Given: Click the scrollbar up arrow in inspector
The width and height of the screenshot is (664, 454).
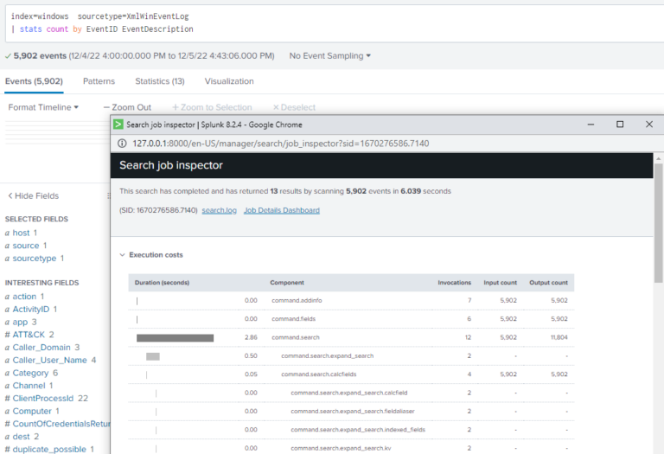Looking at the screenshot, I should [658, 158].
